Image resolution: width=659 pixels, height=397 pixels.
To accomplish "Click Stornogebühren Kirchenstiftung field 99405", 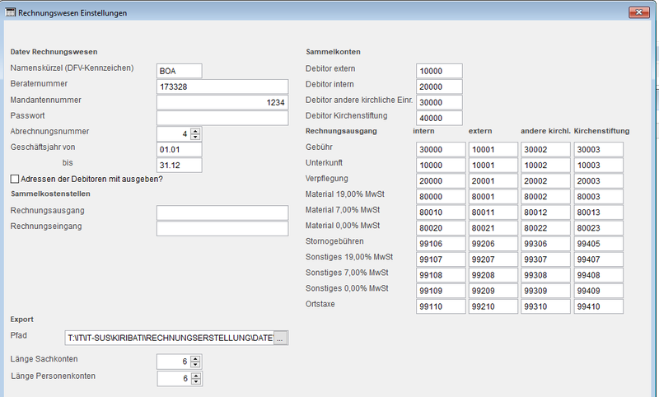I will pyautogui.click(x=599, y=244).
